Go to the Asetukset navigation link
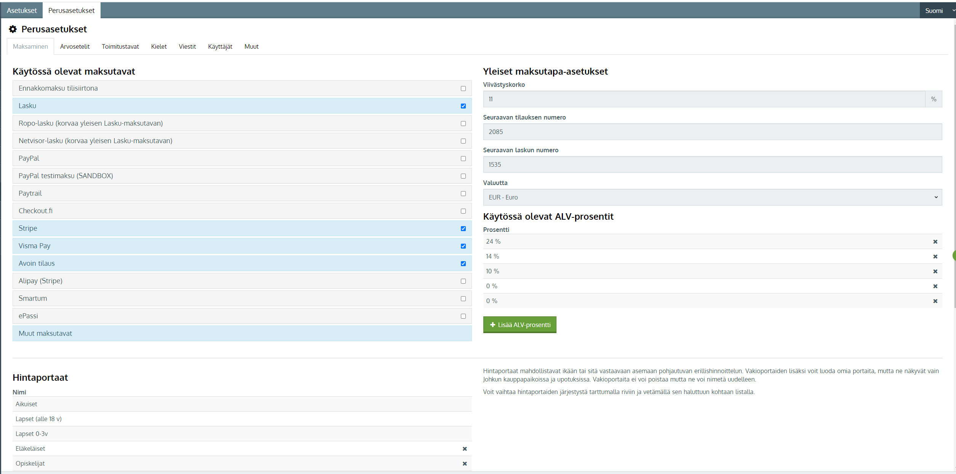The height and width of the screenshot is (474, 956). click(x=22, y=11)
